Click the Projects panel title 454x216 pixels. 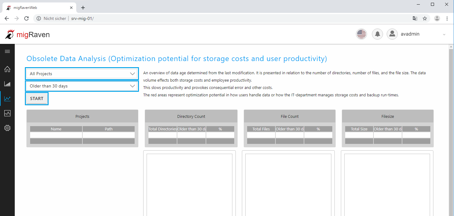coord(82,116)
